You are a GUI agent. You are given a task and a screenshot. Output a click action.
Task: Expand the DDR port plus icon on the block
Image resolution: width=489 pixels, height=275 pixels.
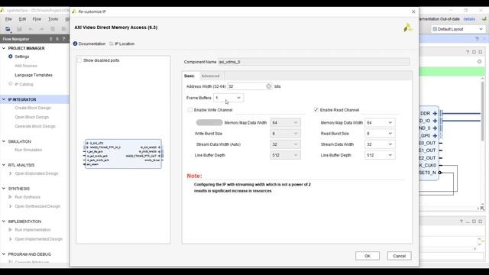[x=435, y=113]
